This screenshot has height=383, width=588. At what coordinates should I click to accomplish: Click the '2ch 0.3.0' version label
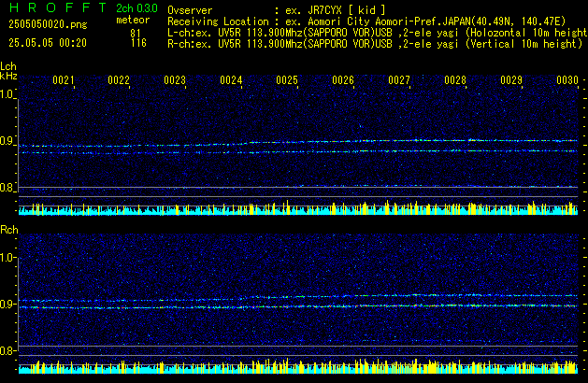pos(136,8)
